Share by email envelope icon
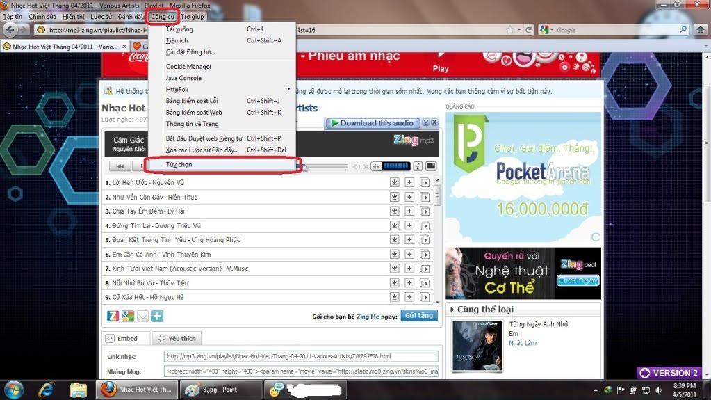Screen dimensions: 711x400 point(143,316)
